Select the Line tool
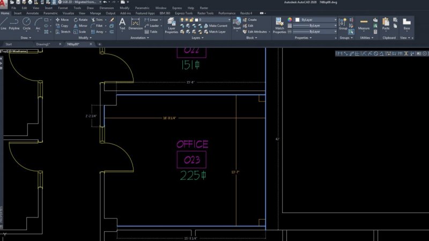429x241 pixels. coord(4,24)
